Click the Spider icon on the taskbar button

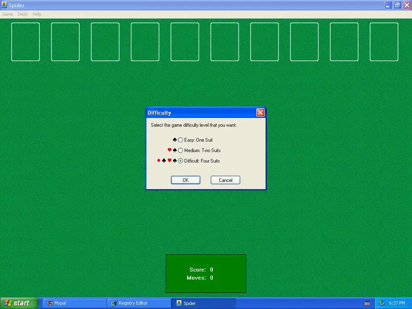pyautogui.click(x=179, y=303)
